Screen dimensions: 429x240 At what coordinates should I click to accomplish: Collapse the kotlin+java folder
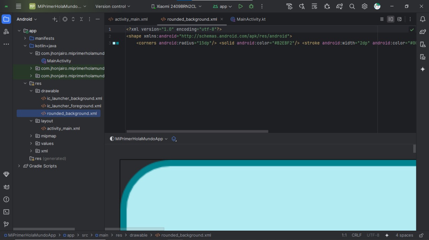(x=25, y=46)
